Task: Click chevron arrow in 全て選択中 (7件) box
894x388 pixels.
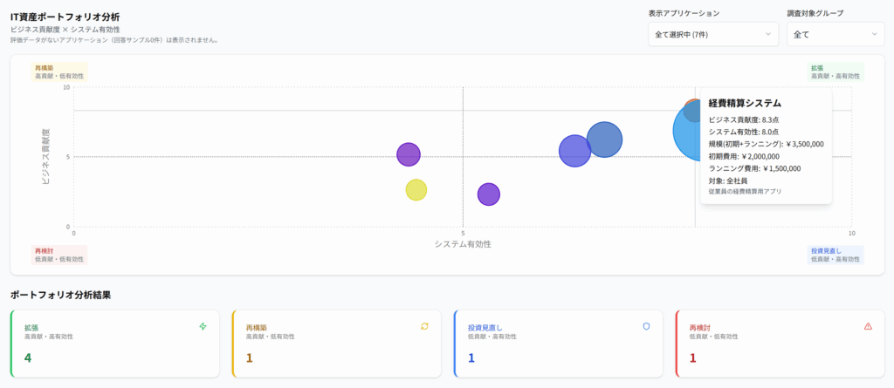Action: click(768, 34)
